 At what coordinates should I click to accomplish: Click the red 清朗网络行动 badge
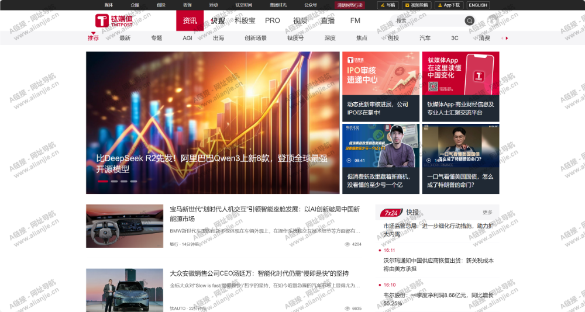pos(350,5)
